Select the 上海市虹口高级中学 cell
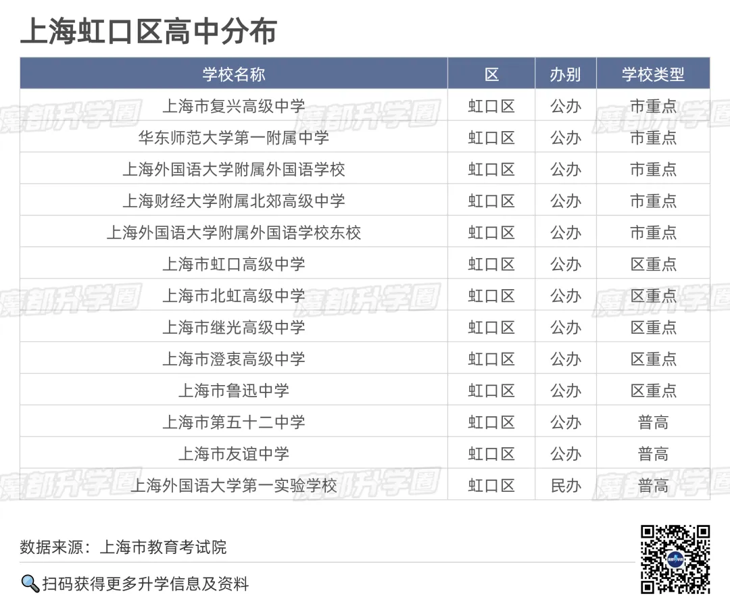The height and width of the screenshot is (608, 730). 234,263
